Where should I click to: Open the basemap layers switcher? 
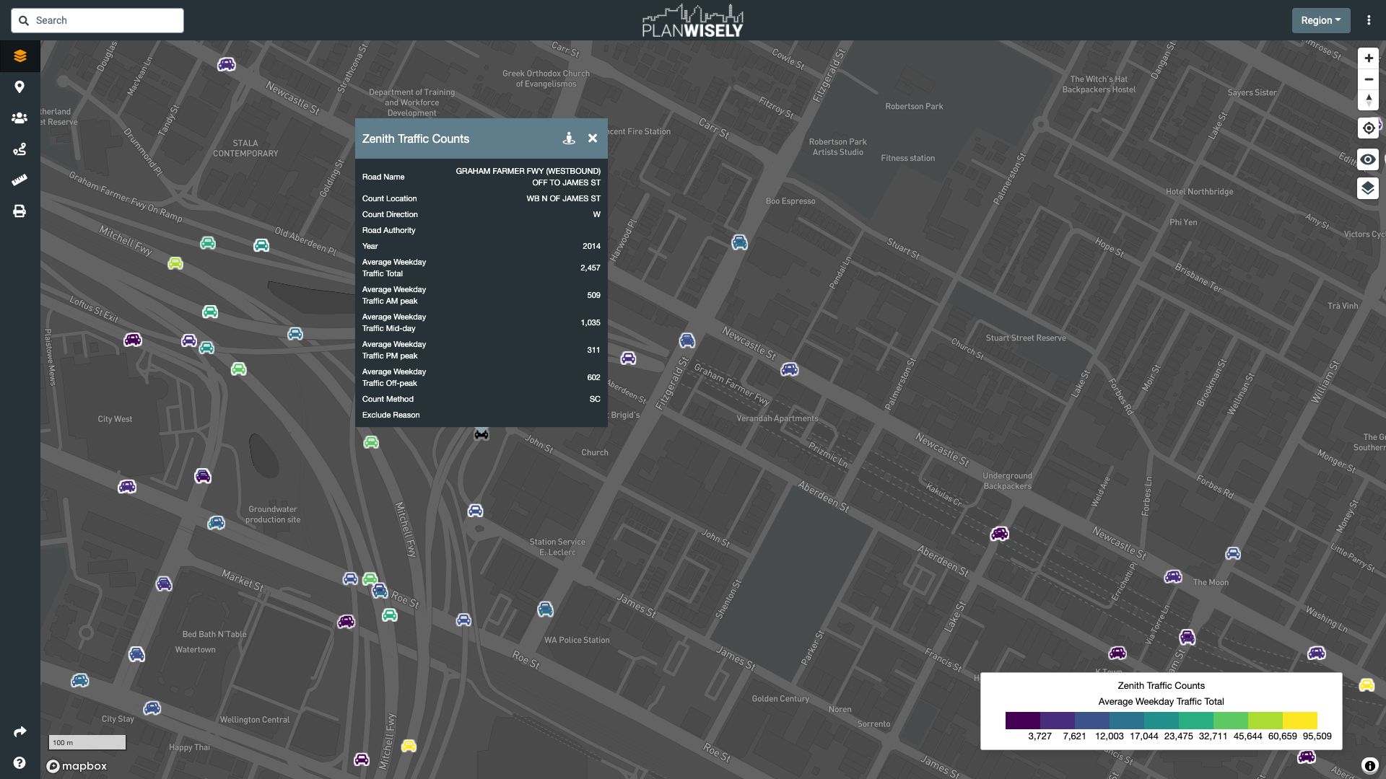click(1368, 189)
